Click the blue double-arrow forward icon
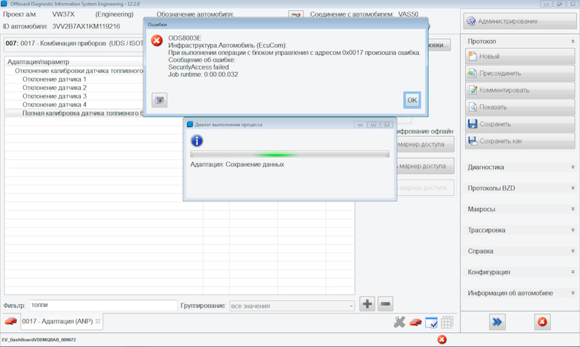This screenshot has height=347, width=580. click(x=497, y=322)
